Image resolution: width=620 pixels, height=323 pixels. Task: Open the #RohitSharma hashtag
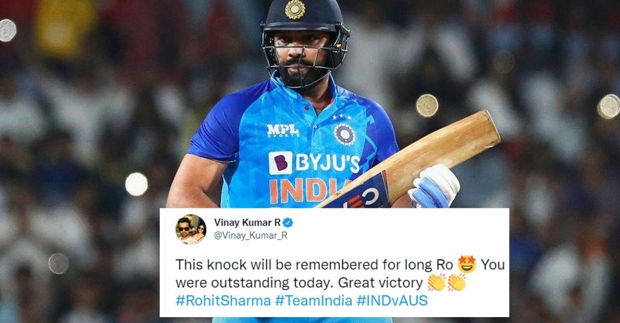click(223, 301)
